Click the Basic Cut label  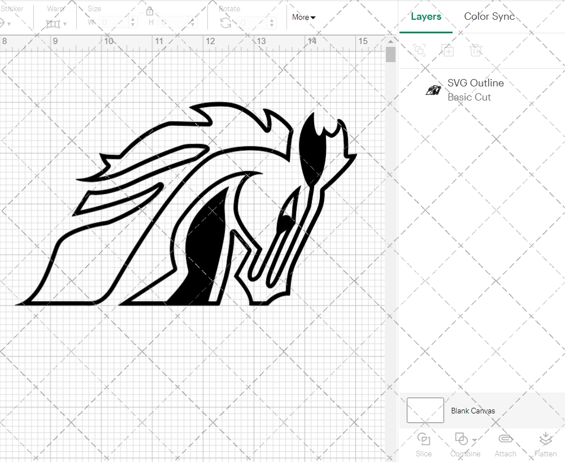point(469,97)
